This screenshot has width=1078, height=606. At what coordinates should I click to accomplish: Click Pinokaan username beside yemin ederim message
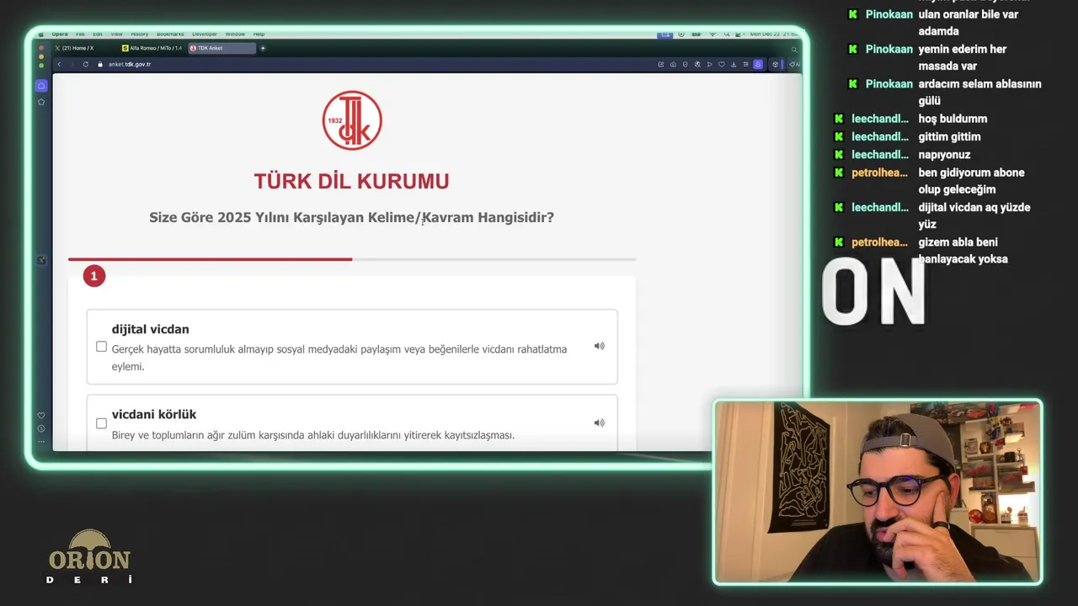click(x=889, y=49)
